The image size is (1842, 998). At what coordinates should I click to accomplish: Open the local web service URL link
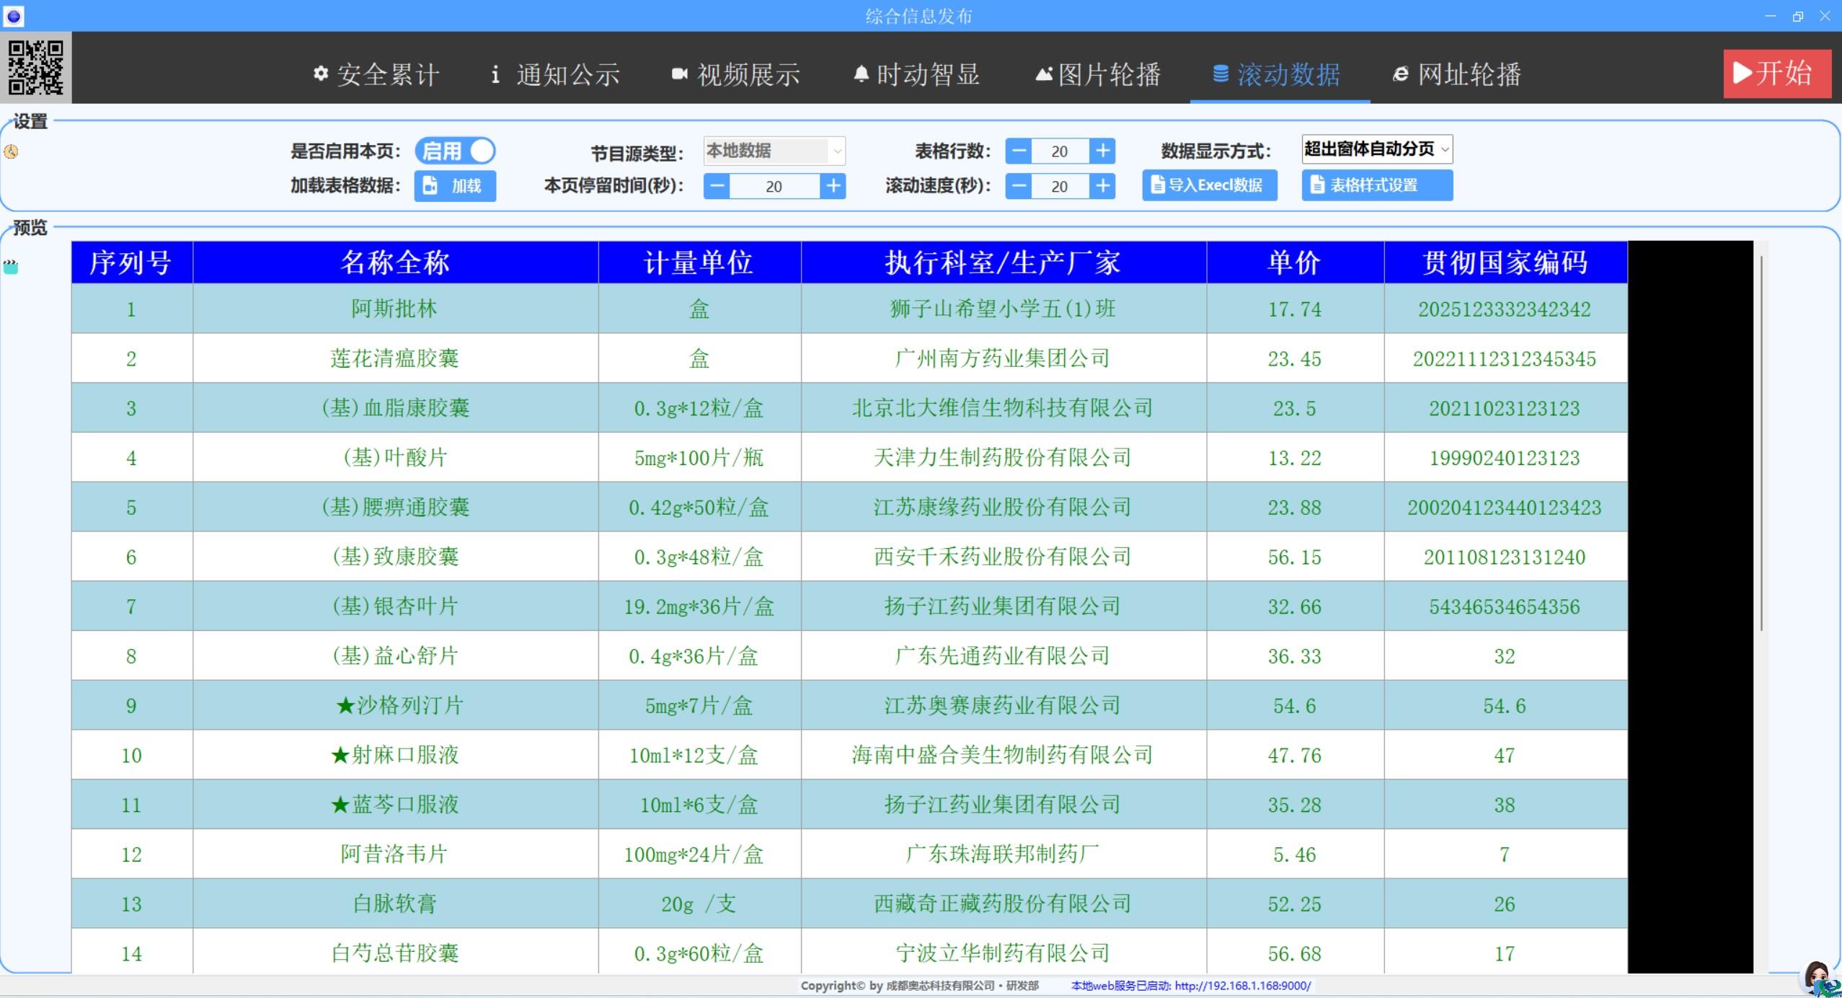point(1242,986)
